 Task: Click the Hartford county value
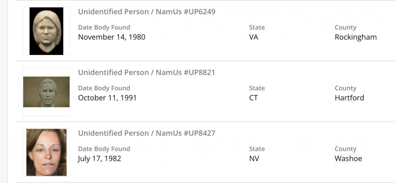point(349,98)
